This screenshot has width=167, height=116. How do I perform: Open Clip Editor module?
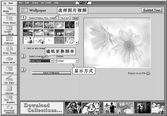(x=9, y=80)
